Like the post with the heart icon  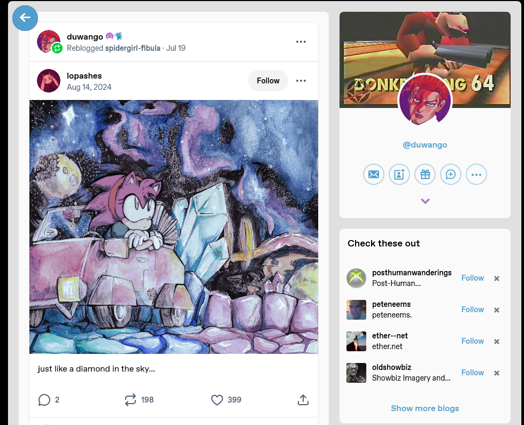tap(217, 400)
